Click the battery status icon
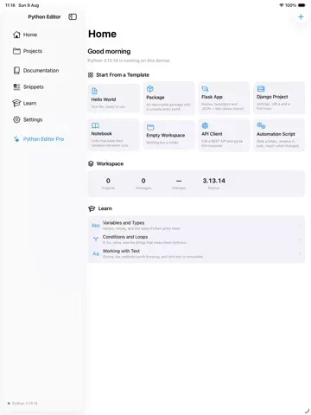This screenshot has height=415, width=311. click(301, 5)
